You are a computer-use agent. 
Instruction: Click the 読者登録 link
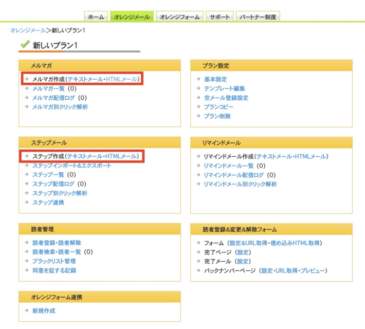[x=44, y=243]
